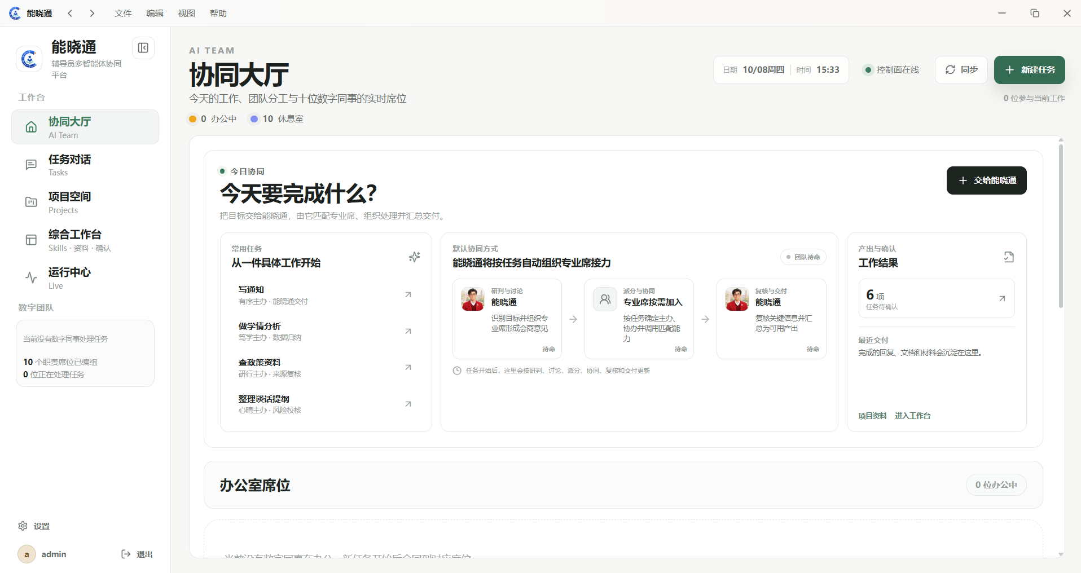Click the sparkle icon in 常用任务 card
The width and height of the screenshot is (1081, 573).
click(x=415, y=257)
